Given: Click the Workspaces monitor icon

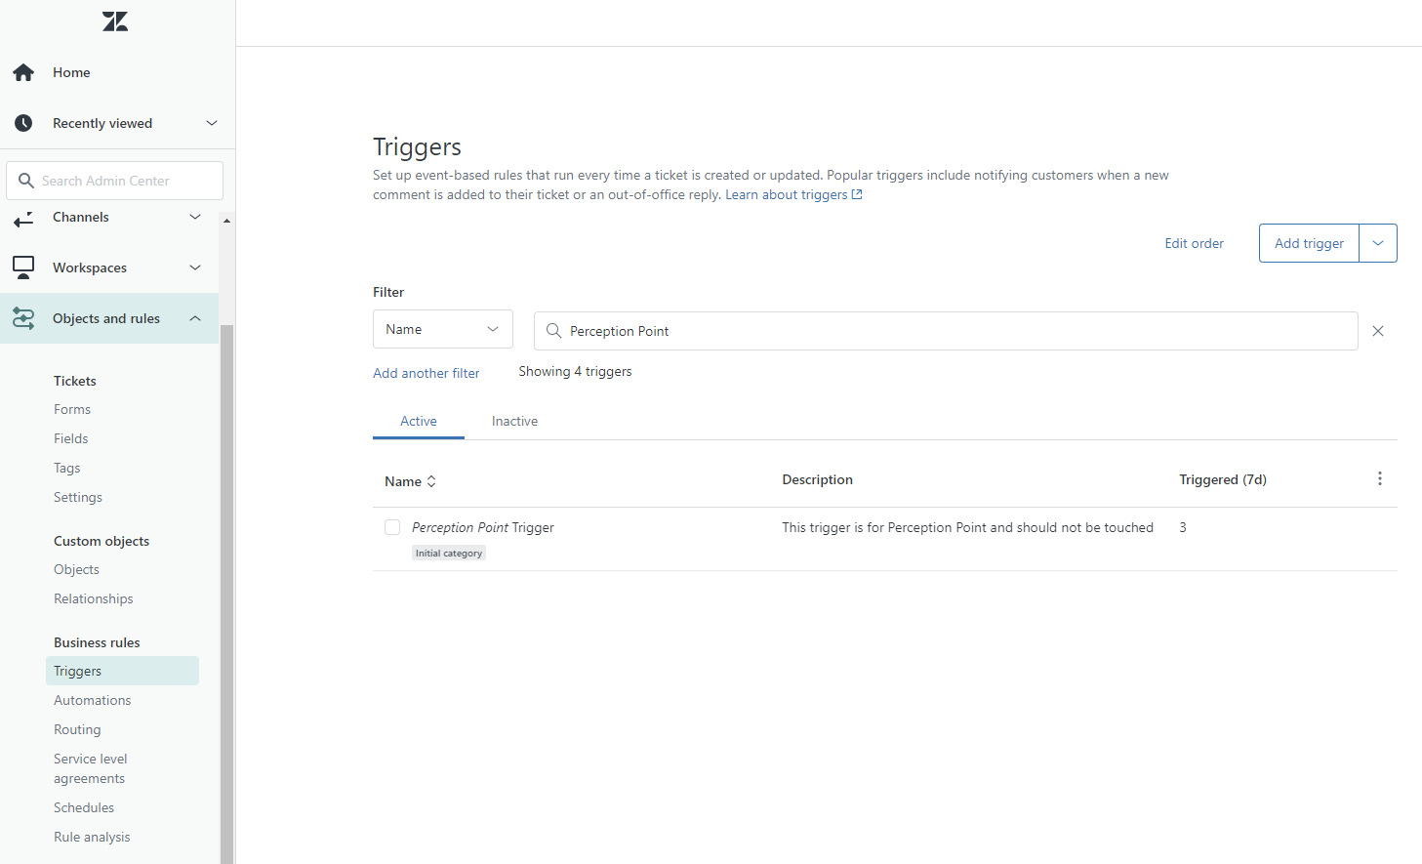Looking at the screenshot, I should [23, 267].
